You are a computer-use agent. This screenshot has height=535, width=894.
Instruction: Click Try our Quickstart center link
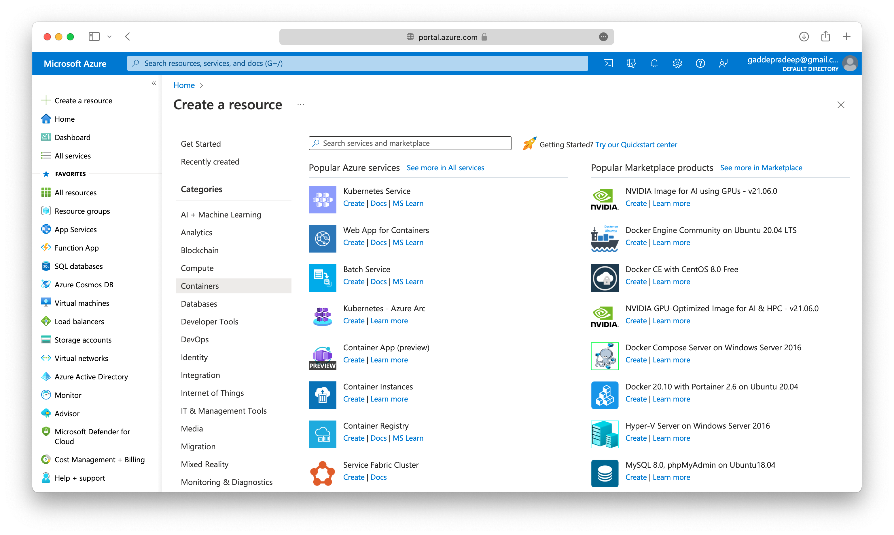(636, 145)
